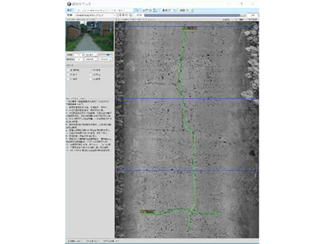This screenshot has width=325, height=244.
Task: Select the yellow label on the horizontal crack
Action: [147, 210]
